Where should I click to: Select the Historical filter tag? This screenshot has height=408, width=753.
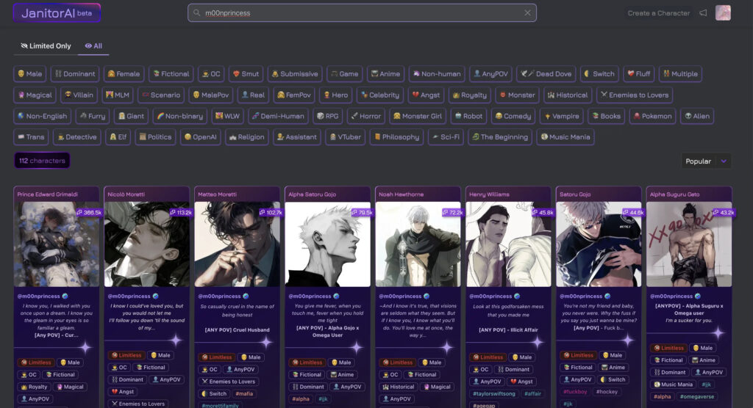[x=568, y=95]
